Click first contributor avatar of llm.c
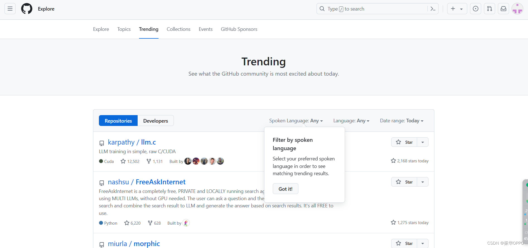Viewport: 528px width, 248px height. 188,161
